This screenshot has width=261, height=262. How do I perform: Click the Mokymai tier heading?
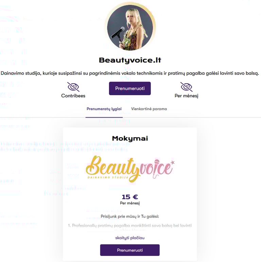pyautogui.click(x=130, y=138)
